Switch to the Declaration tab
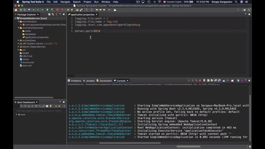 (x=104, y=81)
